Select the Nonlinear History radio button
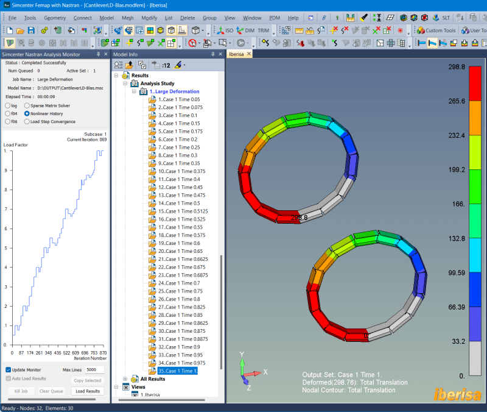Screen dimensions: 487x412 [27, 113]
